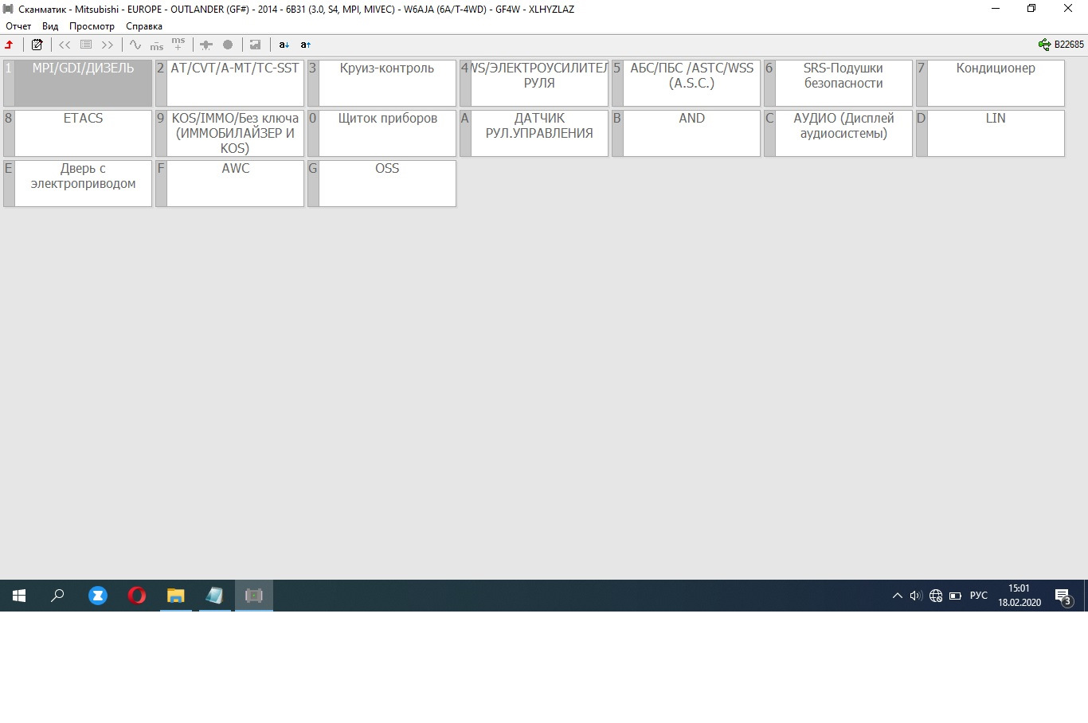Click the forward >> toolbar icon
The image size is (1088, 723).
(108, 45)
